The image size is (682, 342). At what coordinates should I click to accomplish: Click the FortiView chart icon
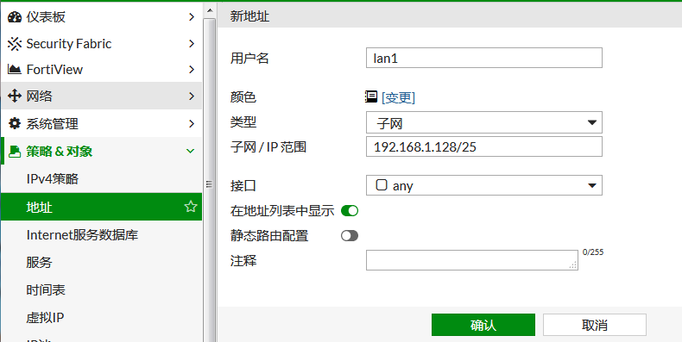(15, 70)
